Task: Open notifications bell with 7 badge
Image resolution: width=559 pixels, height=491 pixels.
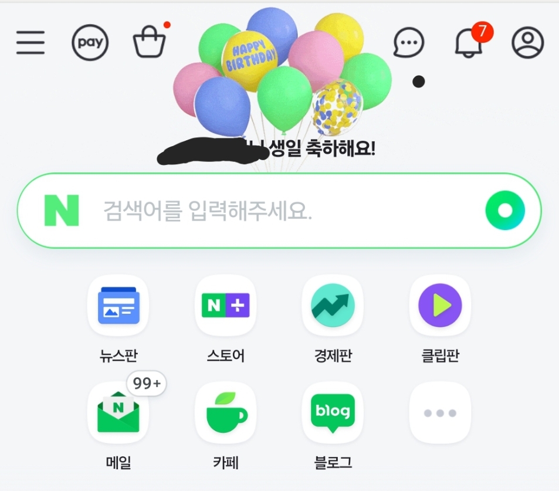Action: (x=469, y=42)
